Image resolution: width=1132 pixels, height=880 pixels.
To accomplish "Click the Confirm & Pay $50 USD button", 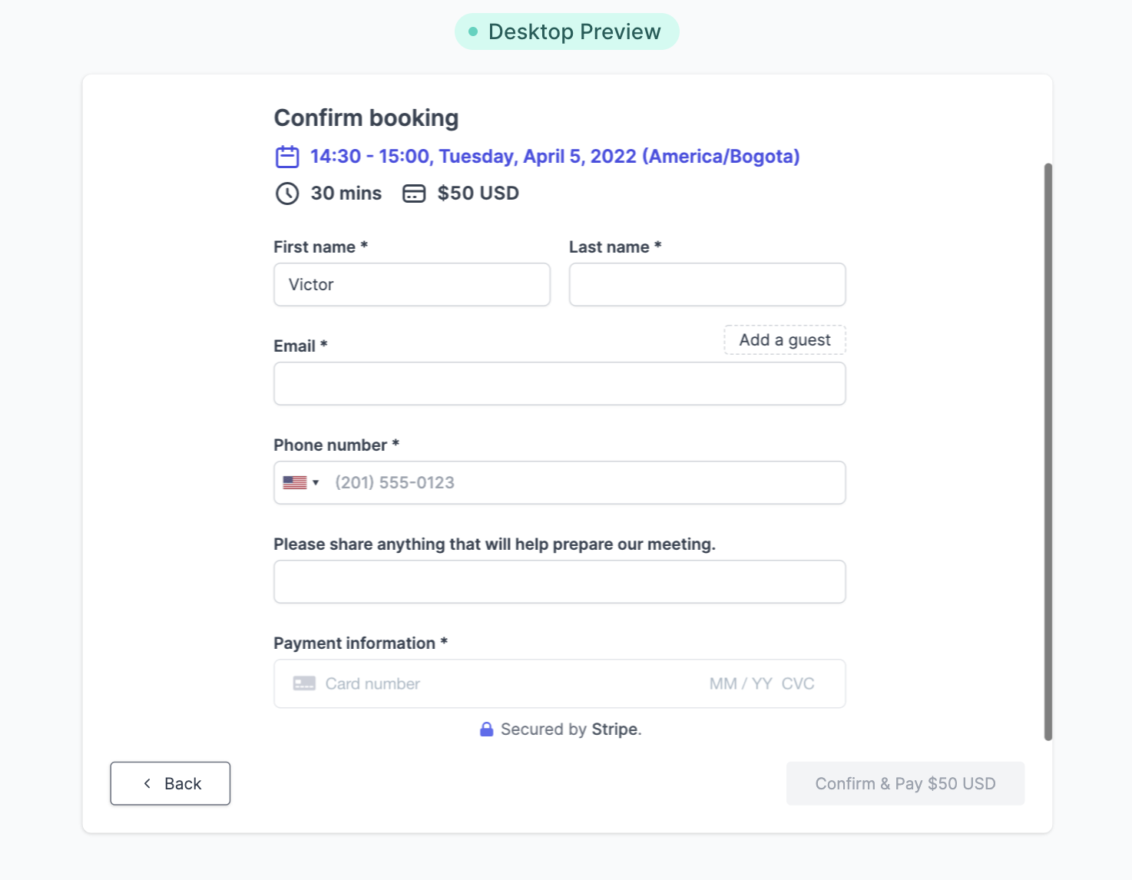I will pos(905,783).
